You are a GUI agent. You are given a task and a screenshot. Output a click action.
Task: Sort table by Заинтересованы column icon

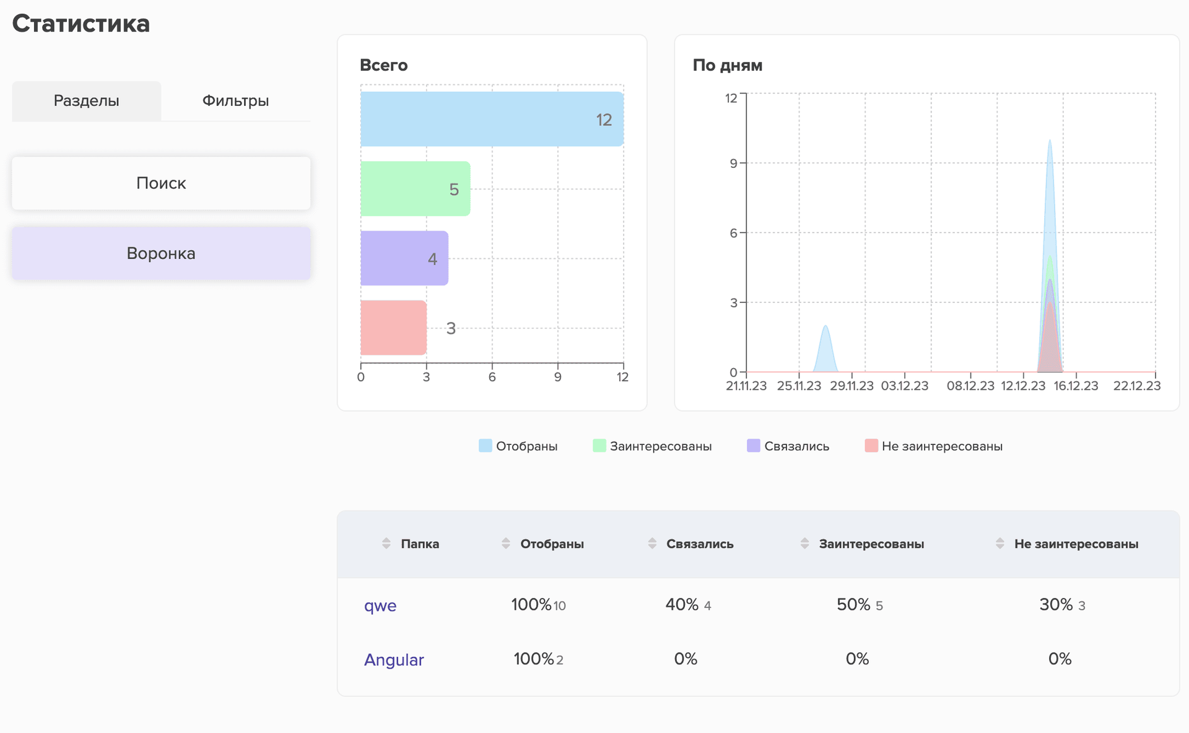(x=804, y=543)
